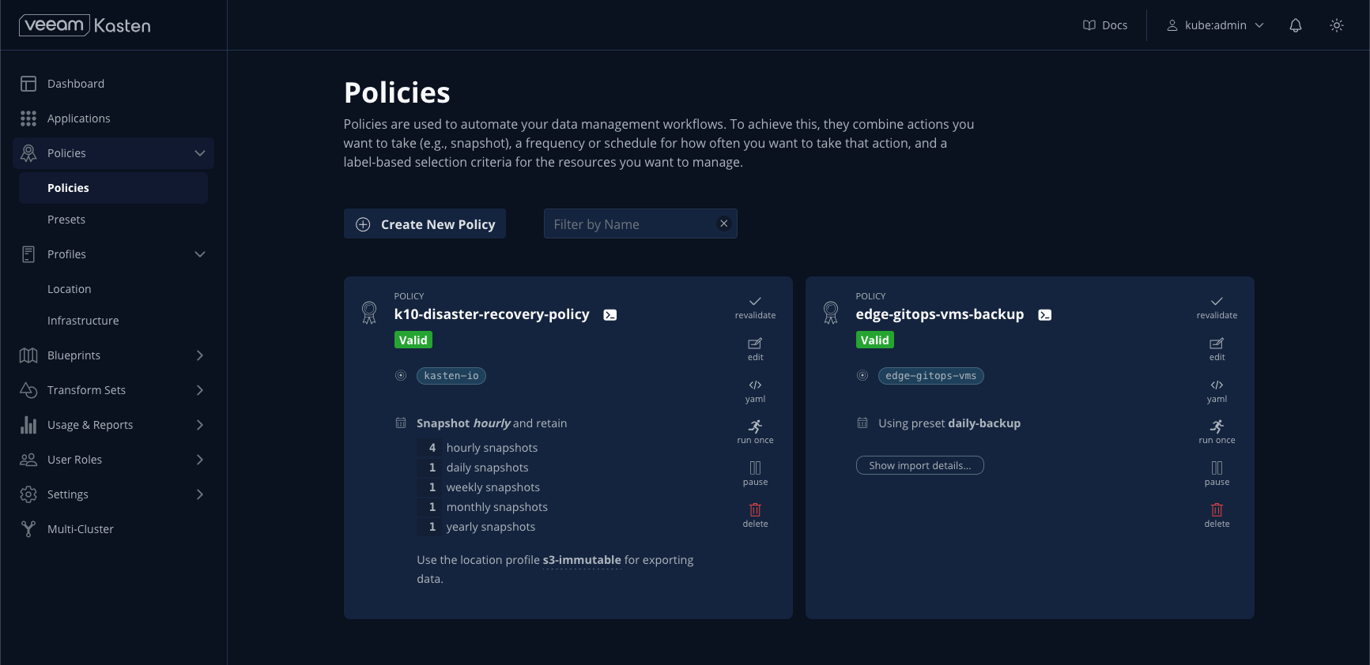The width and height of the screenshot is (1370, 665).
Task: Delete k10-disaster-recovery-policy
Action: point(755,516)
